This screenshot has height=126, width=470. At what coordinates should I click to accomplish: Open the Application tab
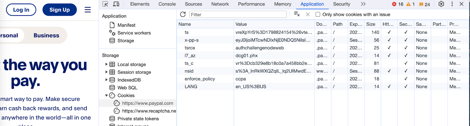pyautogui.click(x=312, y=4)
